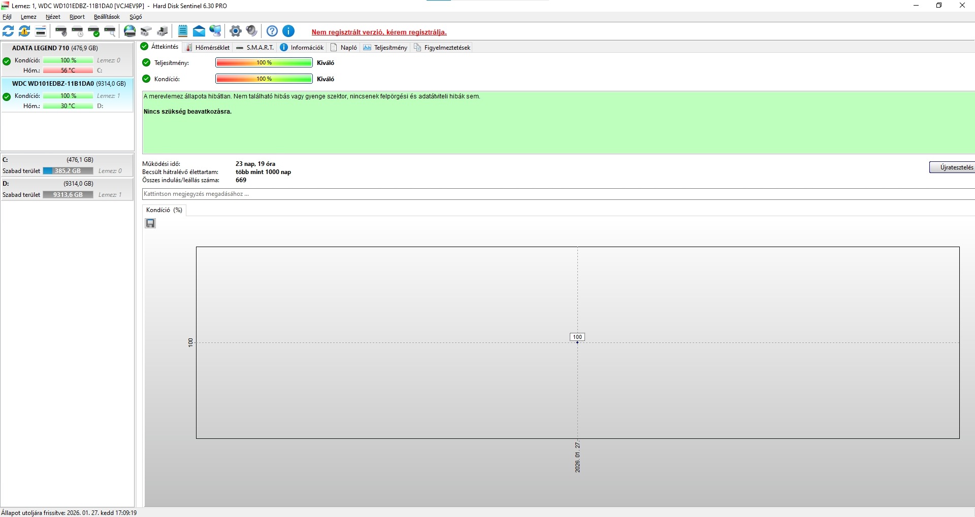Open the Beállítások menu
This screenshot has width=975, height=517.
pos(107,17)
